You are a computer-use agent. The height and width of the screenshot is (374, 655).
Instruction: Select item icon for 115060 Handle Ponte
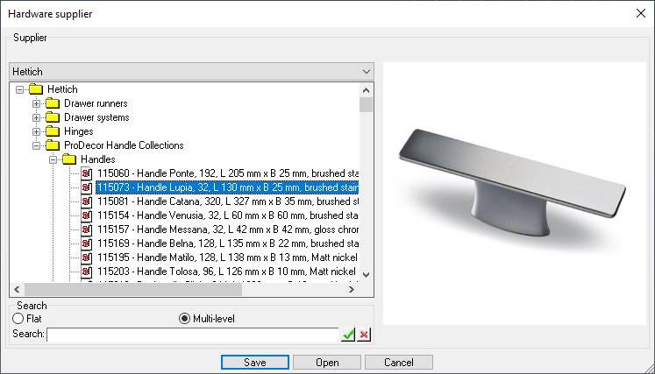click(x=87, y=173)
